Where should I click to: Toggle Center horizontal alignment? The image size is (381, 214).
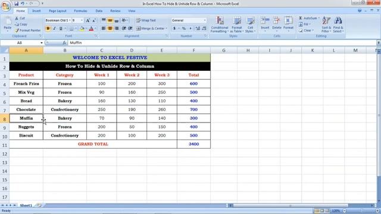pyautogui.click(x=110, y=29)
